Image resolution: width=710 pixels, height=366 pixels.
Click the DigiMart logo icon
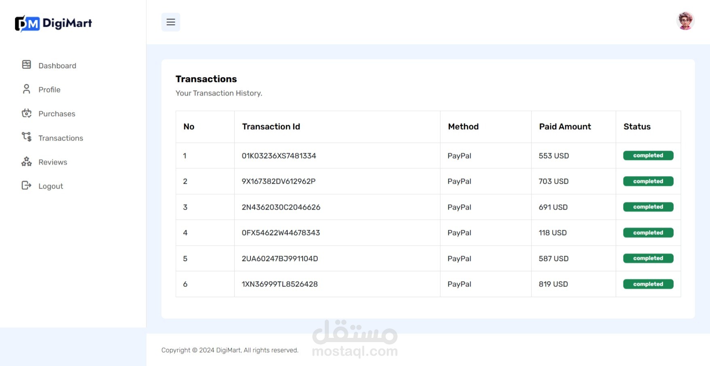click(27, 23)
